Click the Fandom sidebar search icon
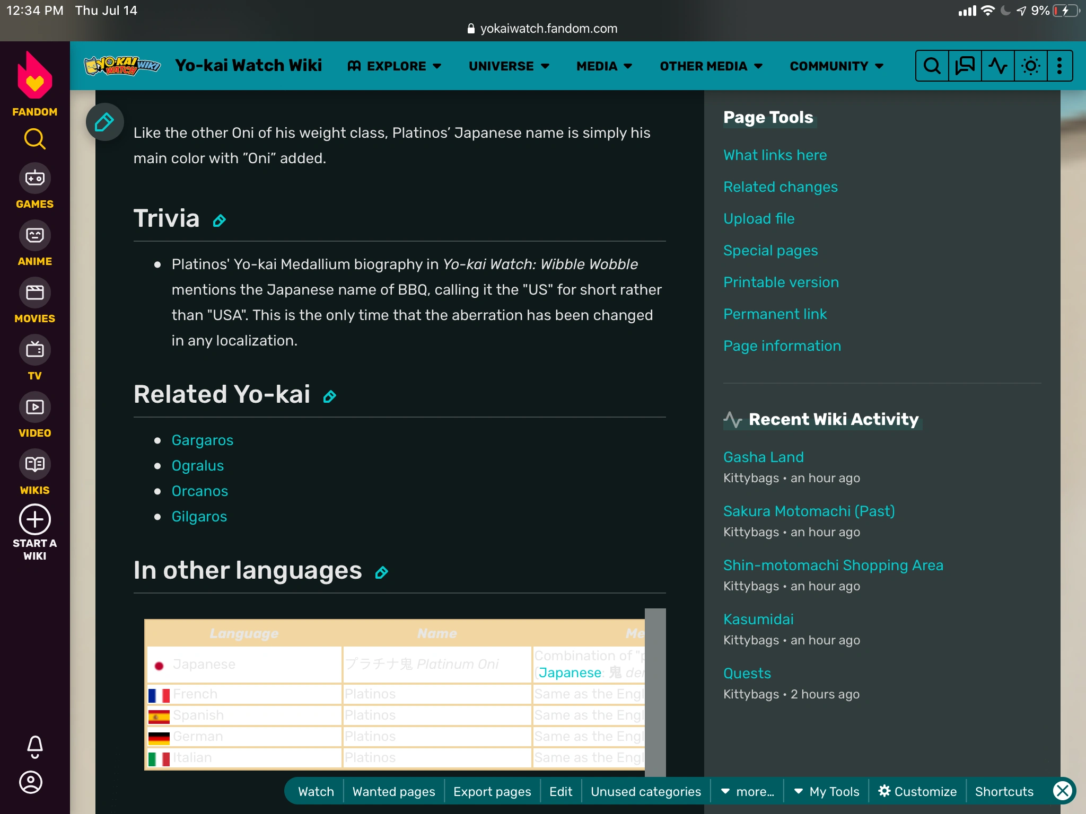1086x814 pixels. (x=34, y=139)
